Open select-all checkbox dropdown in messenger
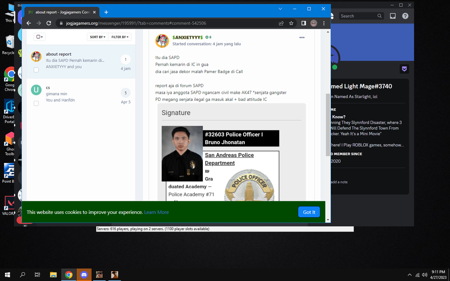The width and height of the screenshot is (450, 281). point(39,37)
